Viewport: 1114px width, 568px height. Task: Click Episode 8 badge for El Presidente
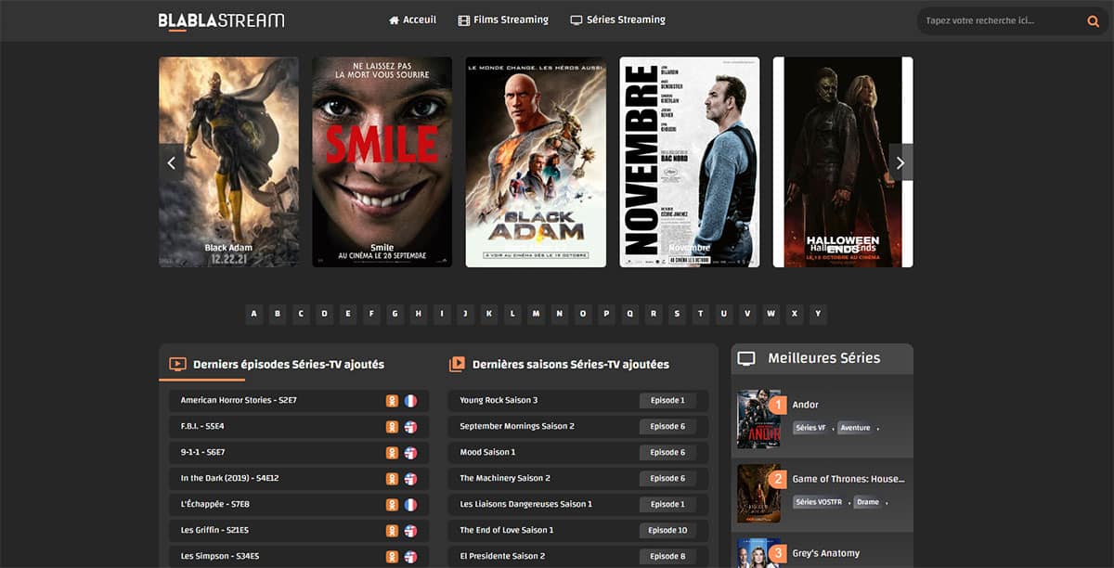[667, 557]
